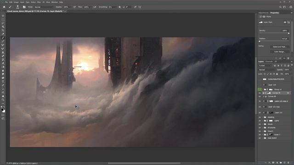Open Edit Toolbar three-dots icon
The image size is (294, 165).
click(3, 104)
